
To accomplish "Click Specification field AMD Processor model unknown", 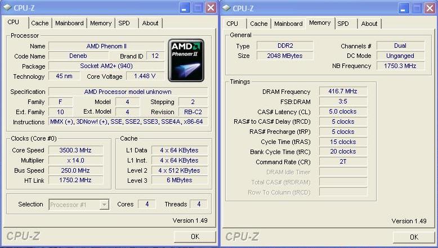I will pos(128,92).
